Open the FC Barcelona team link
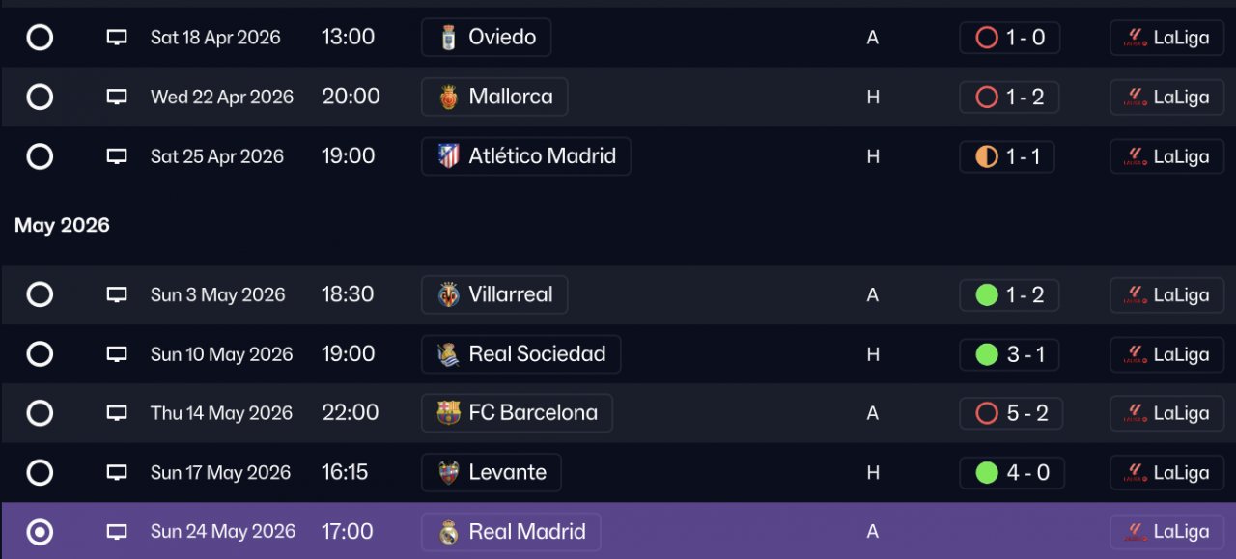Viewport: 1236px width, 559px height. coord(517,413)
